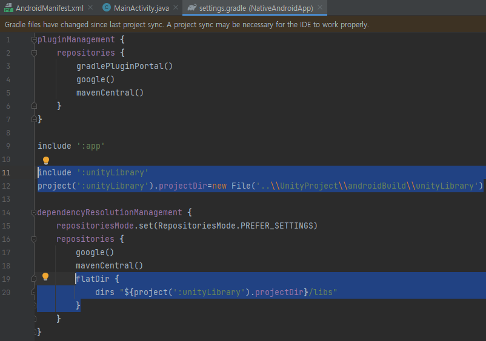Click line number 20 in the gutter
Image resolution: width=486 pixels, height=341 pixels.
click(6, 292)
